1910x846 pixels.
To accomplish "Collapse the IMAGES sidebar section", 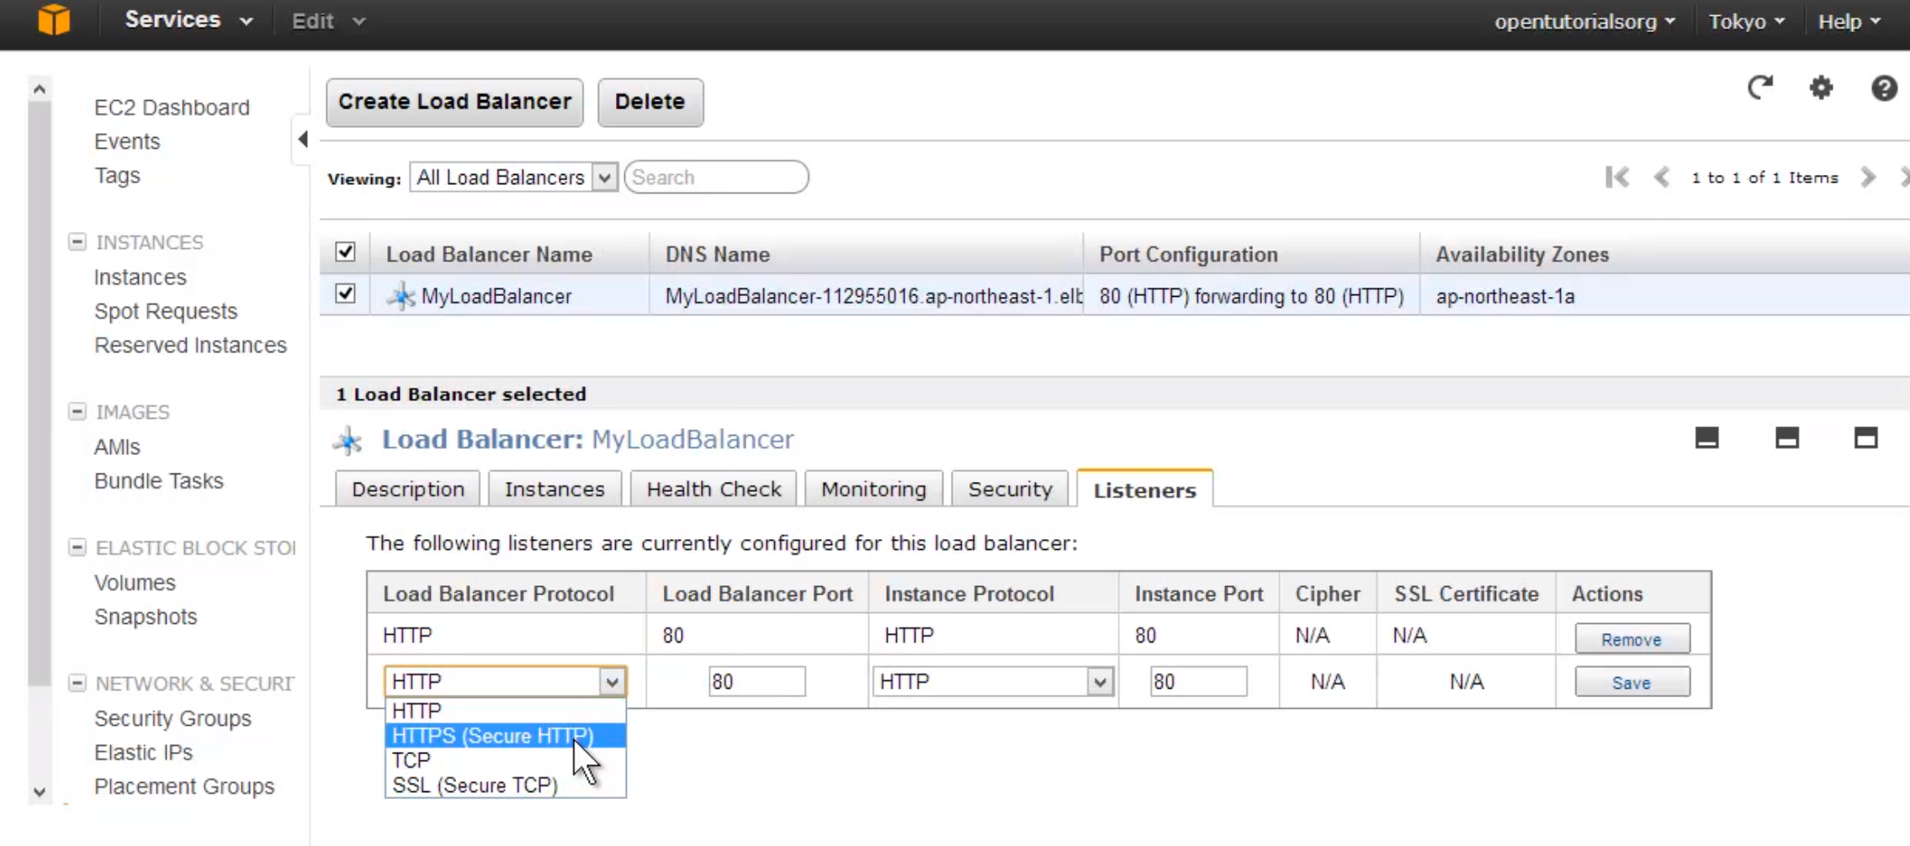I will [x=77, y=411].
